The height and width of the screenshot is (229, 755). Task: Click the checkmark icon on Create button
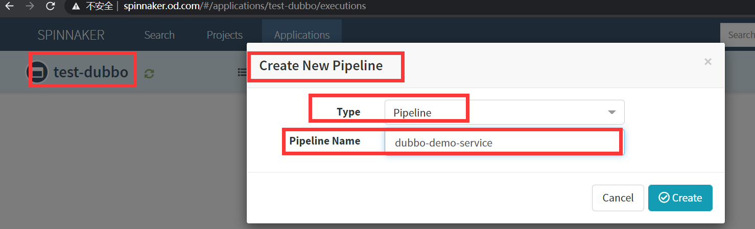664,197
